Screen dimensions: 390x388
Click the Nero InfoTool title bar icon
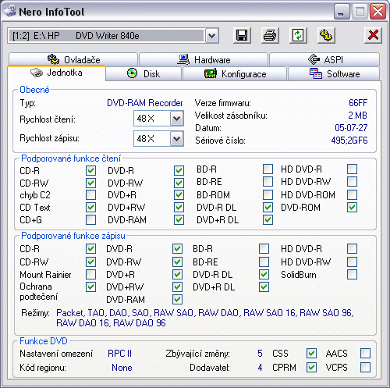(x=9, y=11)
